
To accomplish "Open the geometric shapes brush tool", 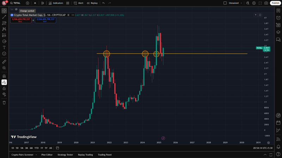I will pos(4,41).
